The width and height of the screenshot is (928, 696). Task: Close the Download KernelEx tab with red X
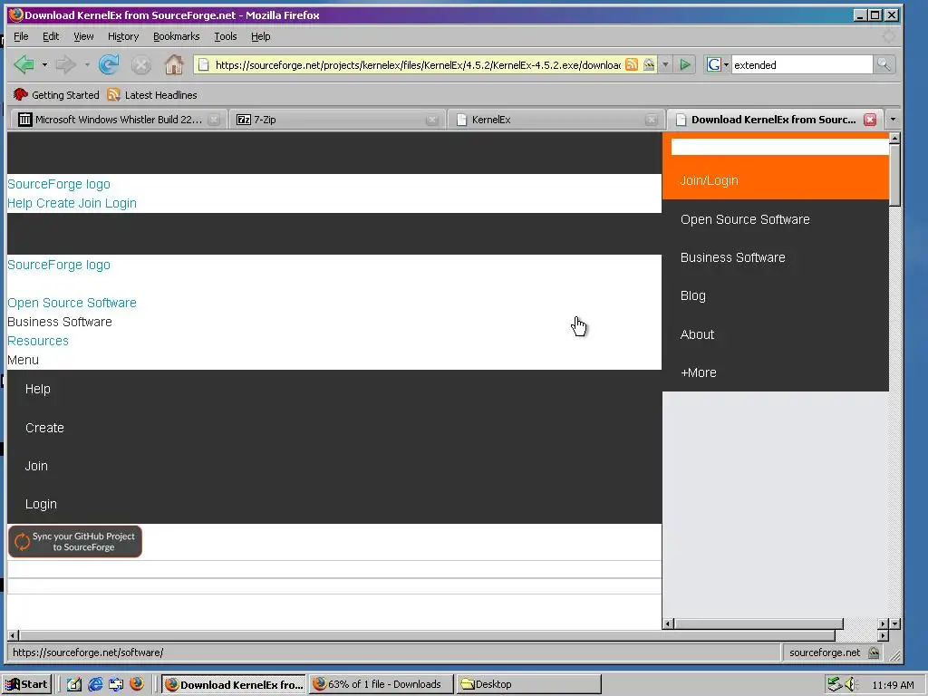click(x=869, y=120)
